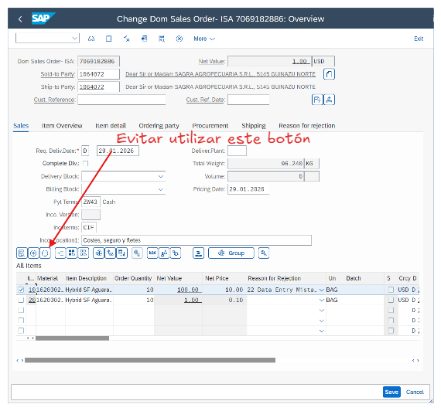Click the indented list icon in item toolbar
The width and height of the screenshot is (441, 411).
coord(60,253)
